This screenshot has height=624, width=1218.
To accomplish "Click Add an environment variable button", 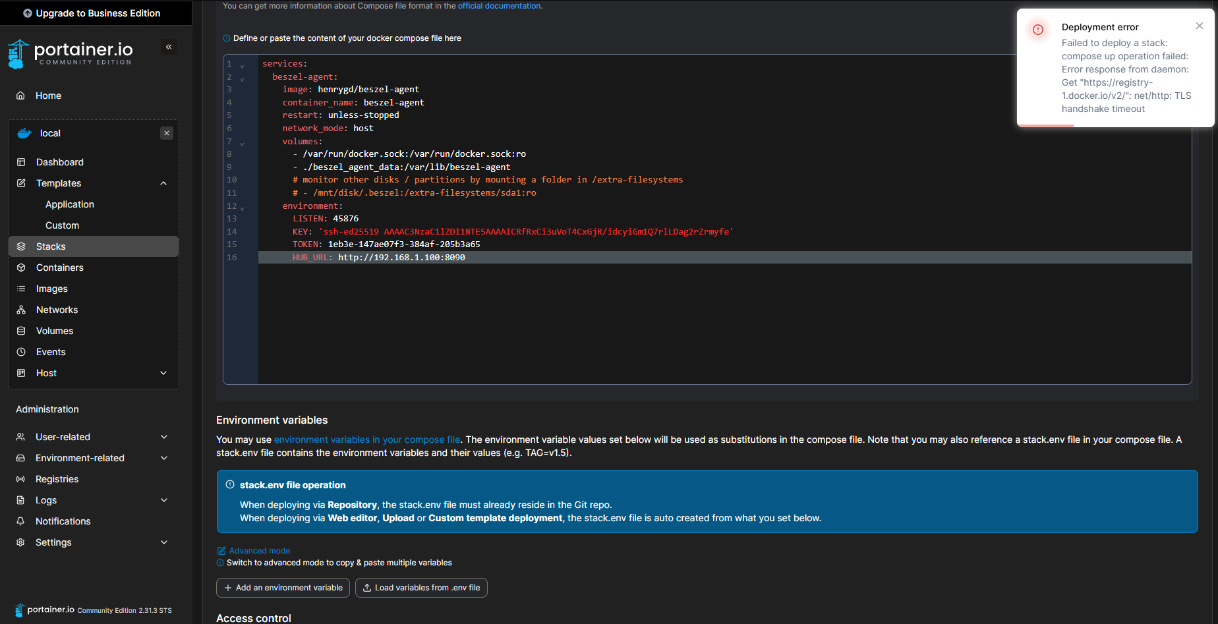I will pos(283,588).
